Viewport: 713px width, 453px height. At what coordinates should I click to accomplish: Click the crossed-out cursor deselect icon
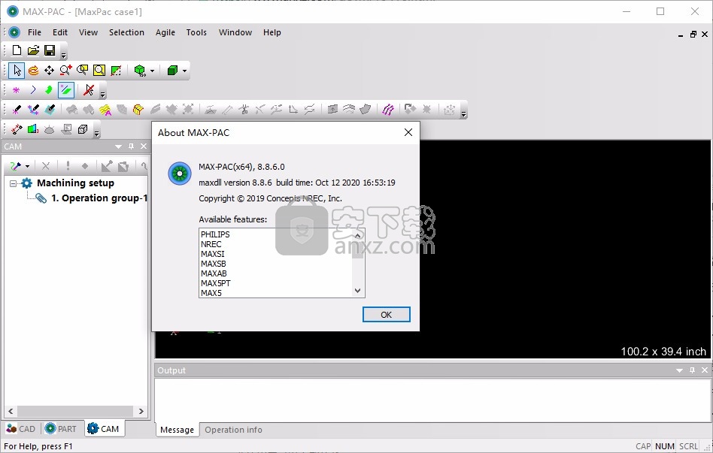[89, 90]
